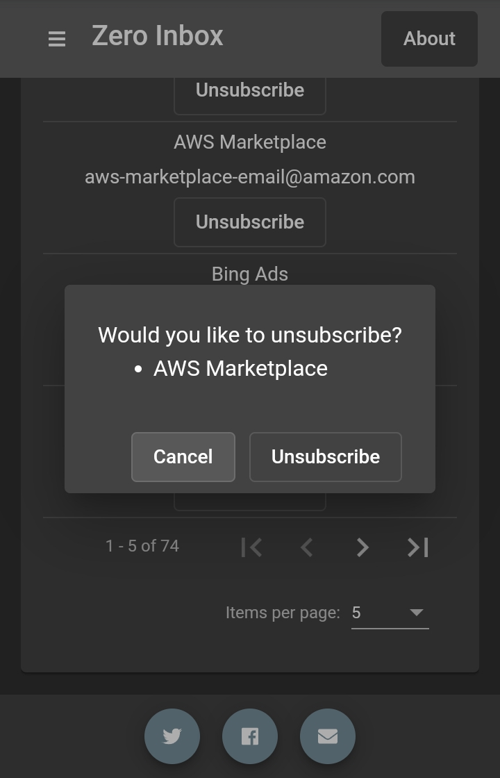
Task: Click the Zero Inbox app title
Action: [x=158, y=36]
